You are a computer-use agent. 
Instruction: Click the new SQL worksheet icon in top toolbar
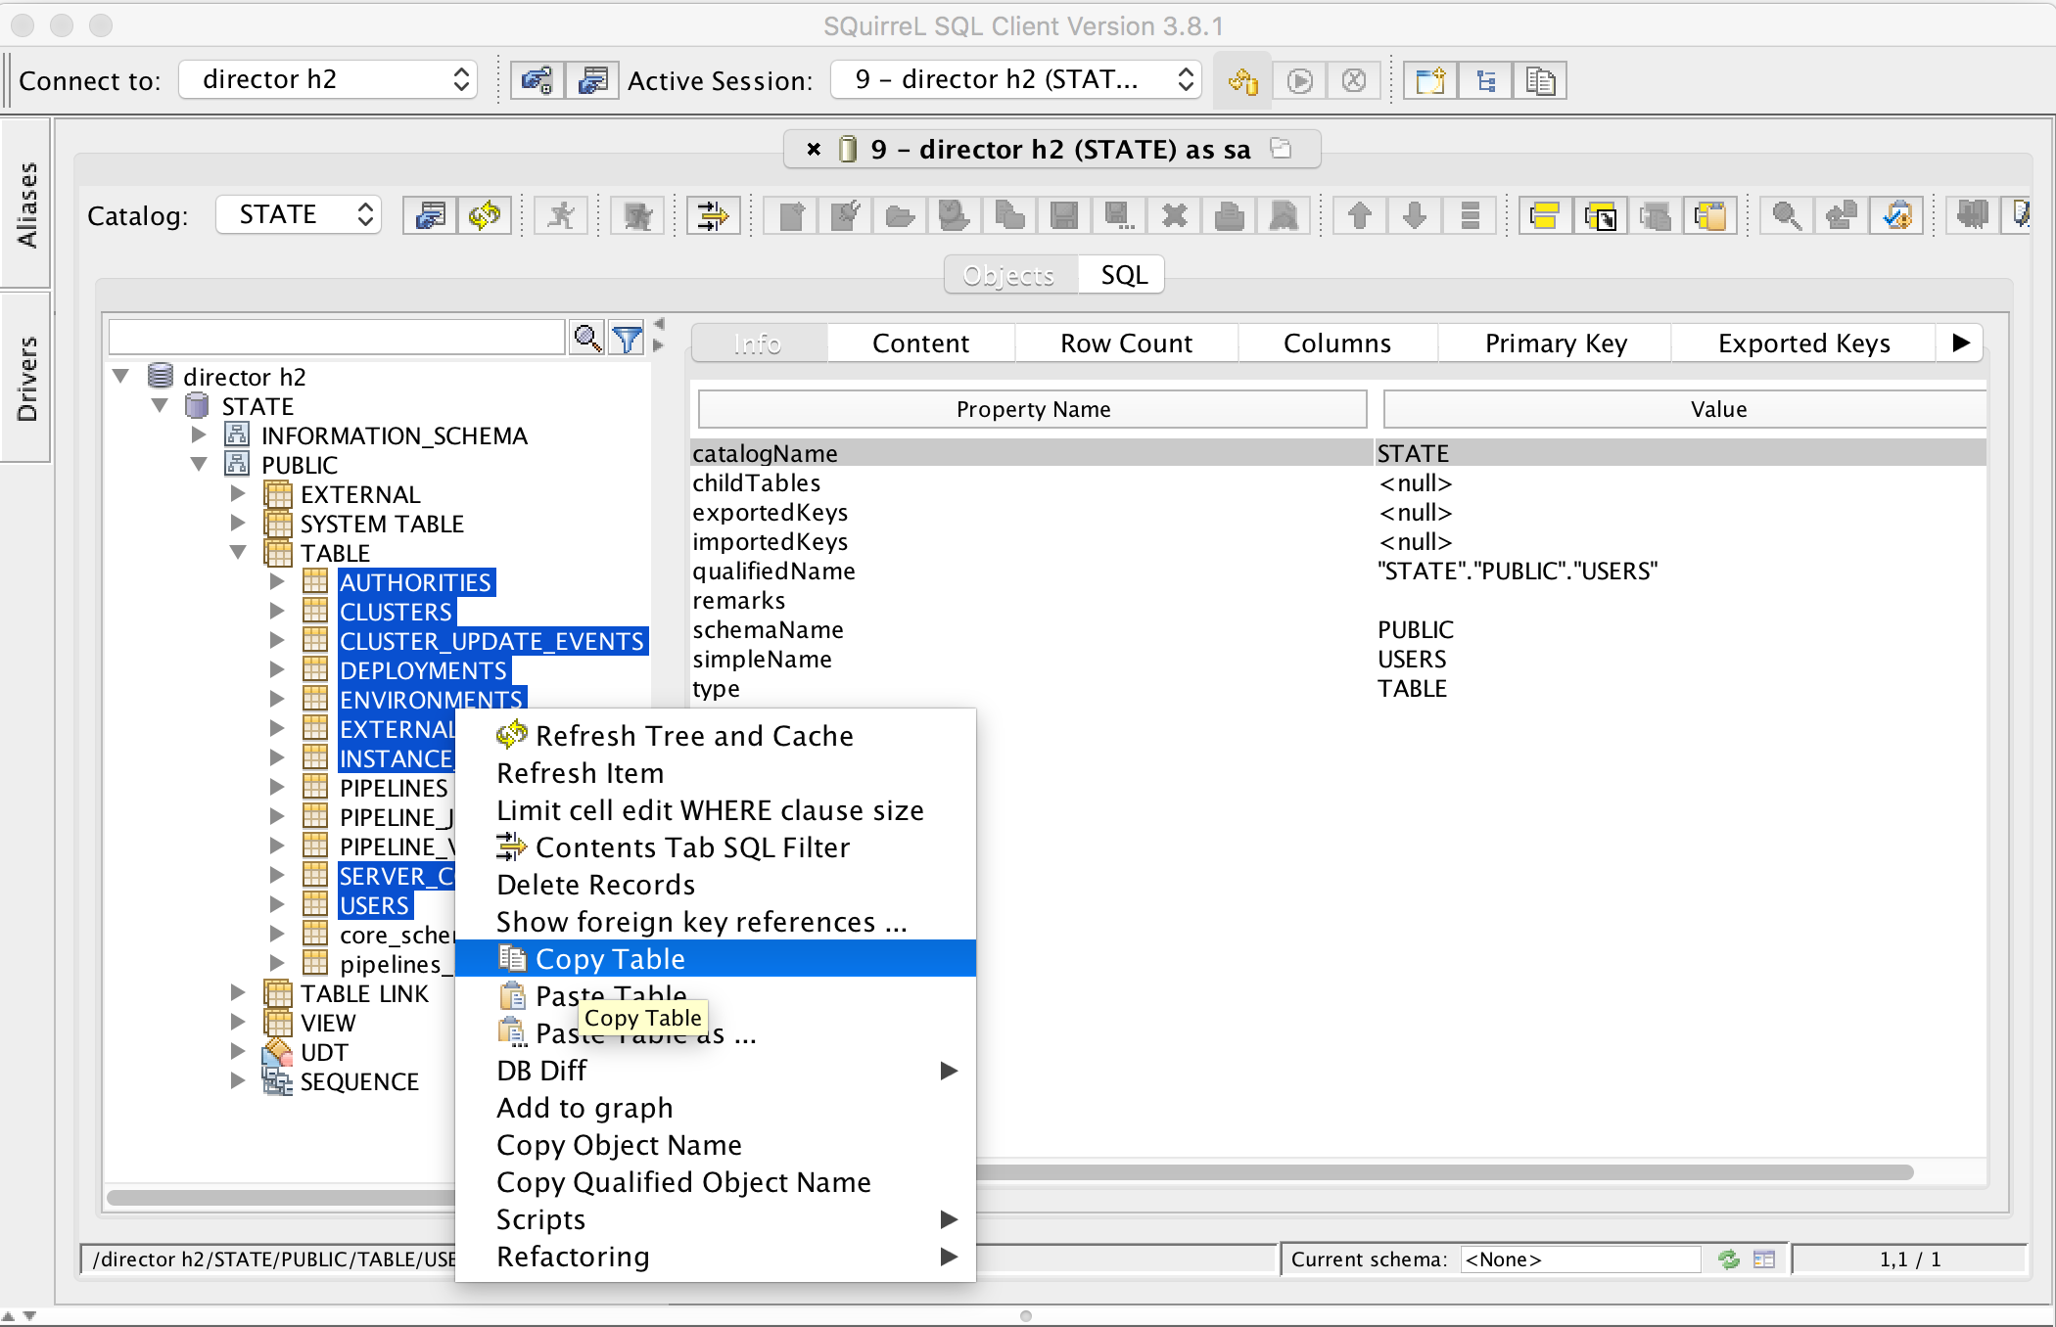(1430, 80)
